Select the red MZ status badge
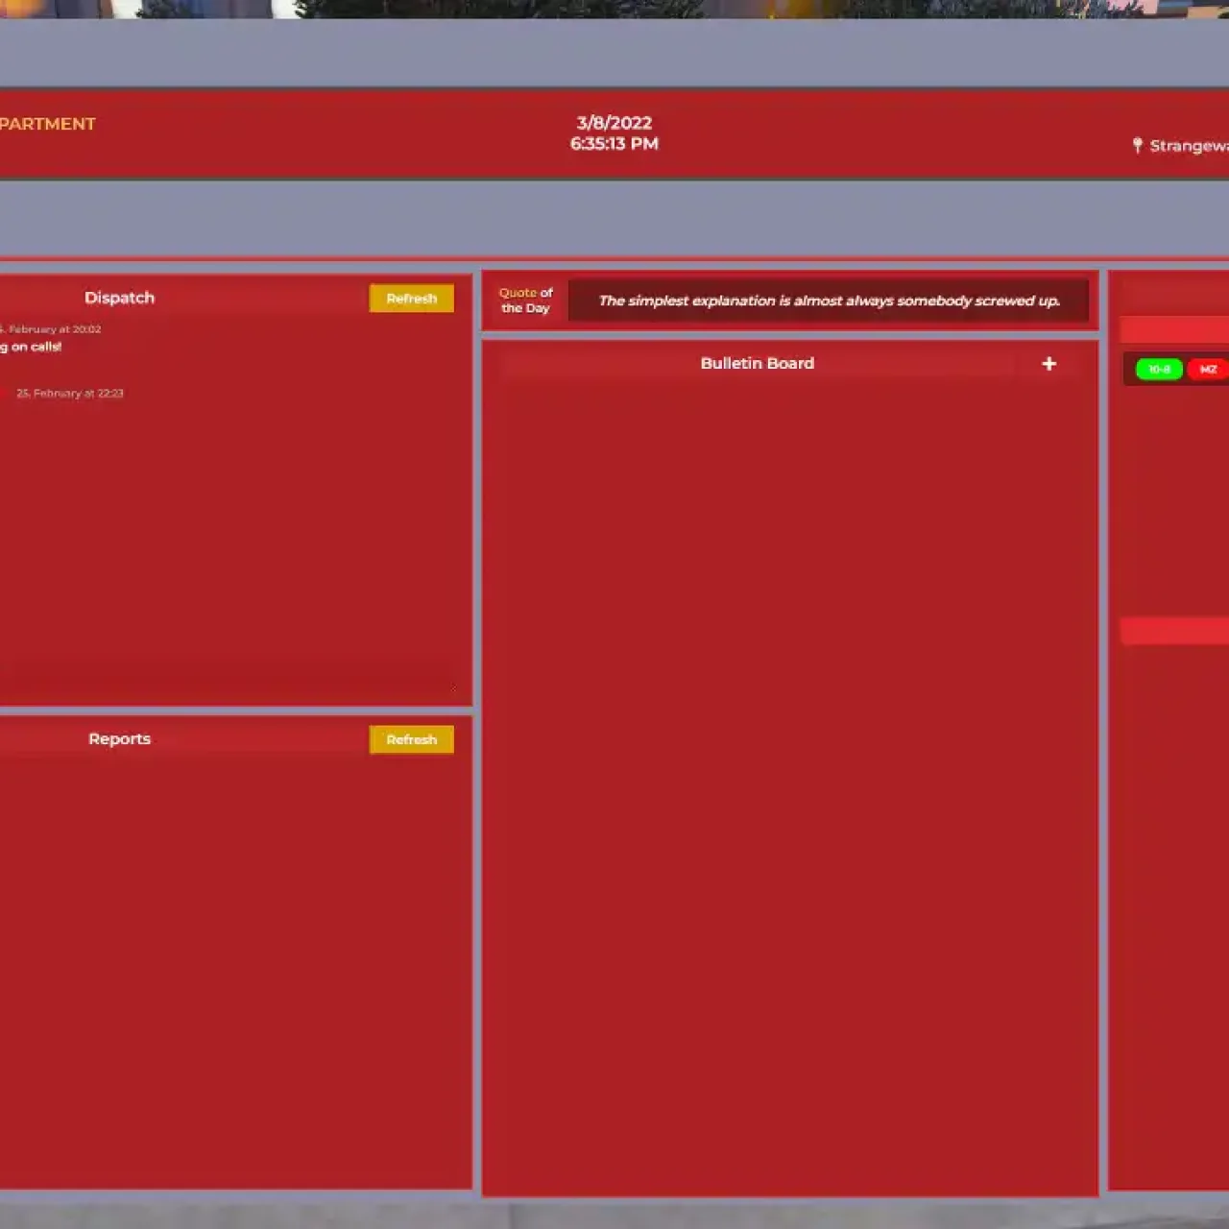The height and width of the screenshot is (1229, 1229). coord(1208,370)
